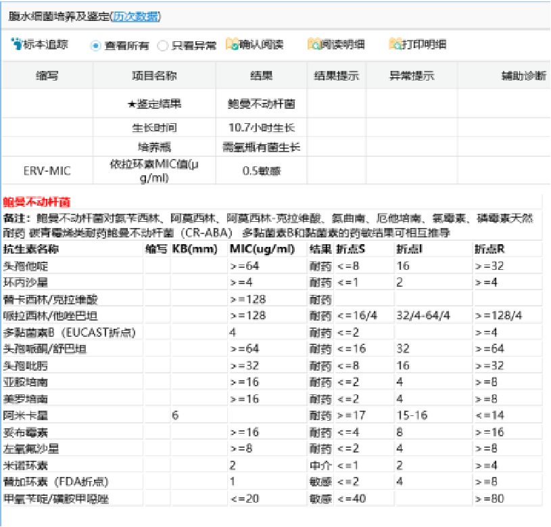Select the 查看所有 radio button
551x527 pixels.
pos(96,46)
